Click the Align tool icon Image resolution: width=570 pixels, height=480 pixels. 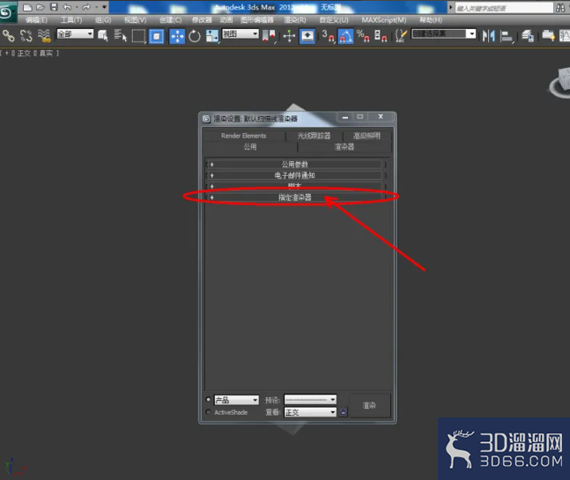tap(507, 36)
